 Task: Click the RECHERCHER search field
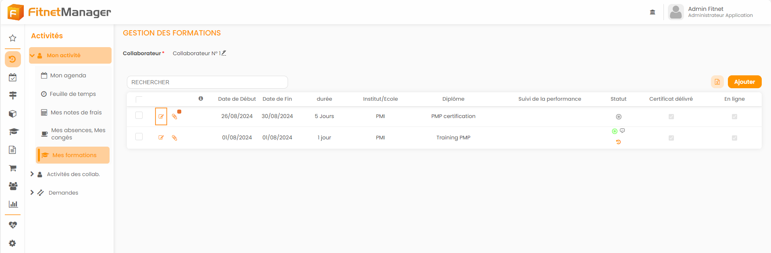point(207,82)
